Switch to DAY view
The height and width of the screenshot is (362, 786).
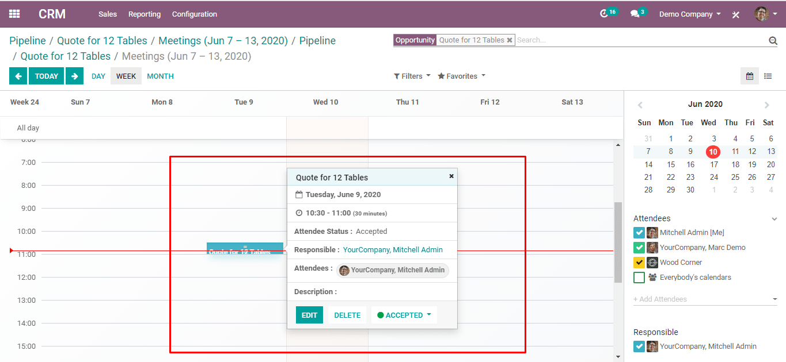tap(98, 76)
